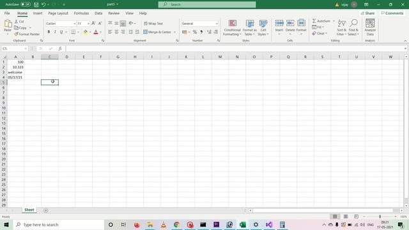This screenshot has width=409, height=230.
Task: Open the font size dropdown
Action: [88, 24]
